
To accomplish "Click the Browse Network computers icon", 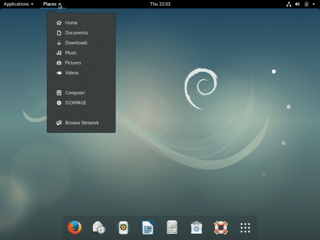I will (x=59, y=123).
